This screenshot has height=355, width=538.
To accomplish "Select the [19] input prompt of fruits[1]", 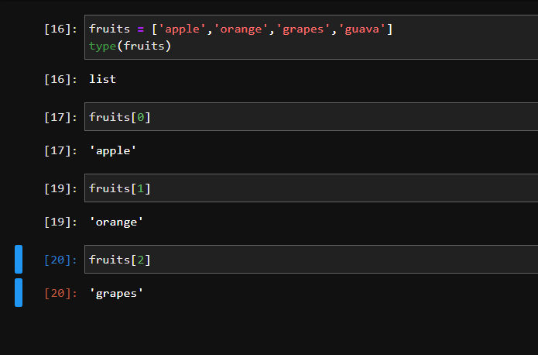I will coord(60,188).
